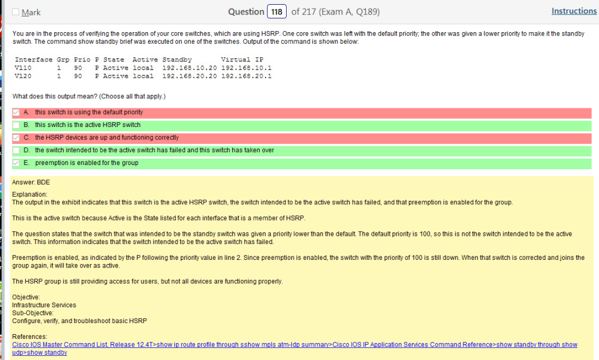The image size is (599, 360).
Task: Uncheck option A checkbox
Action: click(16, 112)
